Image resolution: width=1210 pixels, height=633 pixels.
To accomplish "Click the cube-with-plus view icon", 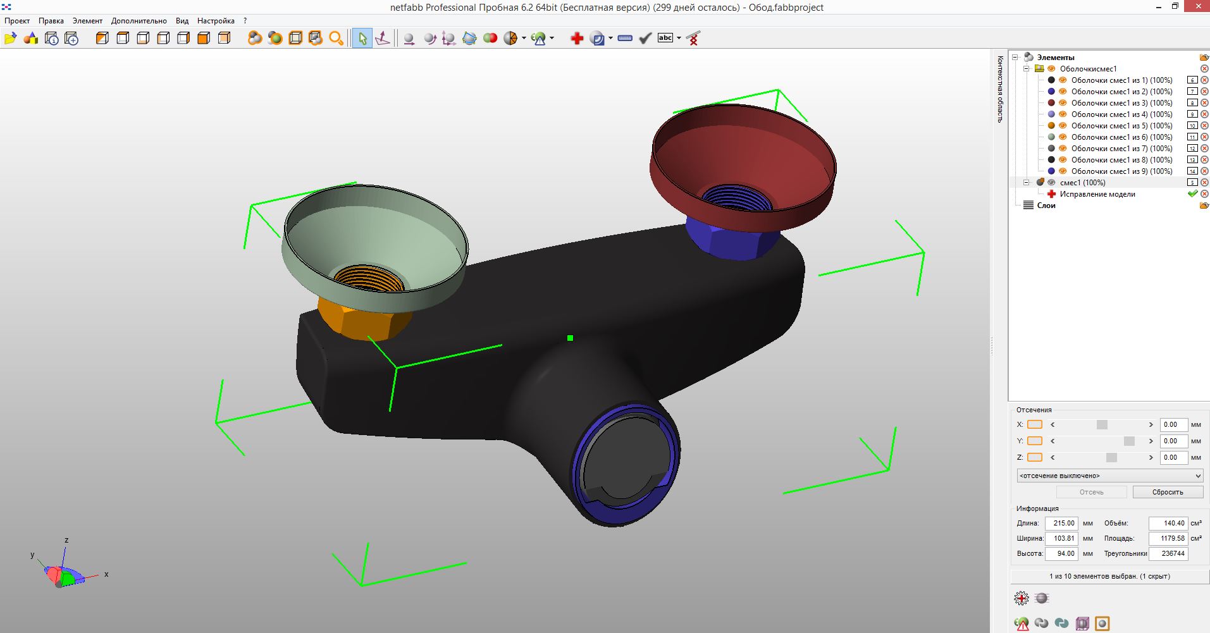I will click(71, 39).
